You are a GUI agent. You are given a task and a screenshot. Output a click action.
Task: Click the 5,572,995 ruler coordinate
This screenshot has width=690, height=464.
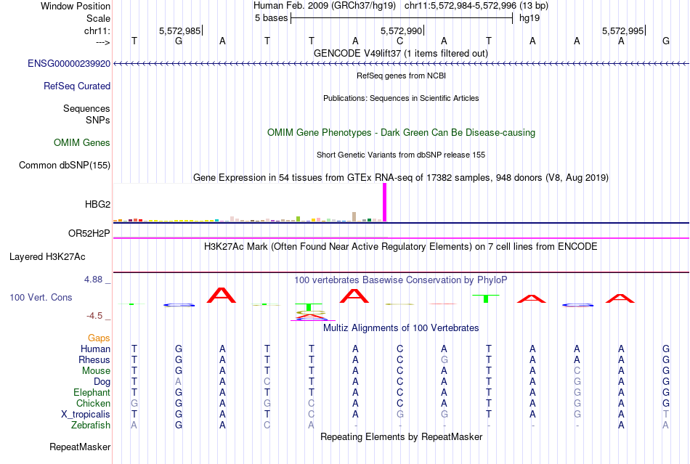tap(622, 30)
